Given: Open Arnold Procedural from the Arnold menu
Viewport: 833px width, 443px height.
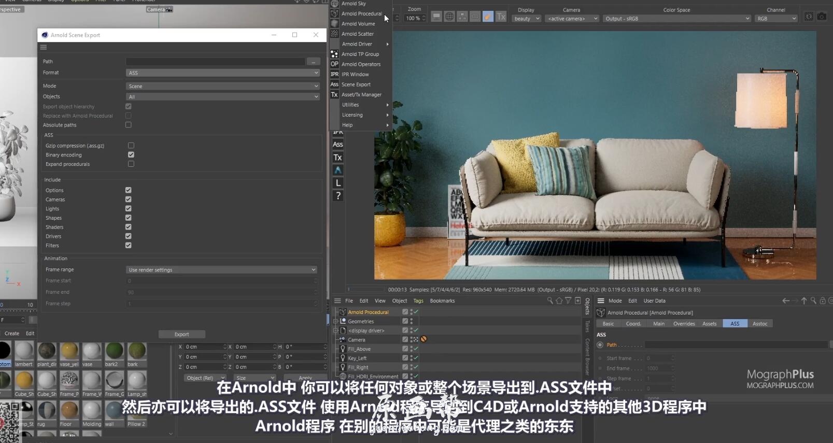Looking at the screenshot, I should point(361,13).
